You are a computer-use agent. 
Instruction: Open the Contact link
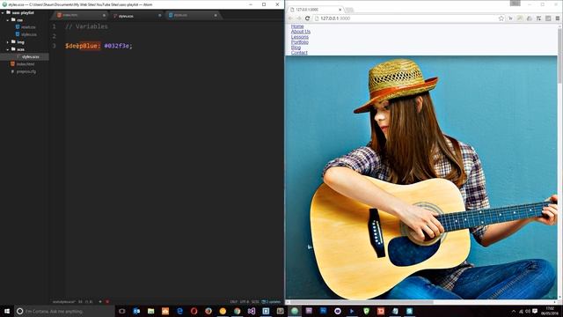(x=299, y=53)
